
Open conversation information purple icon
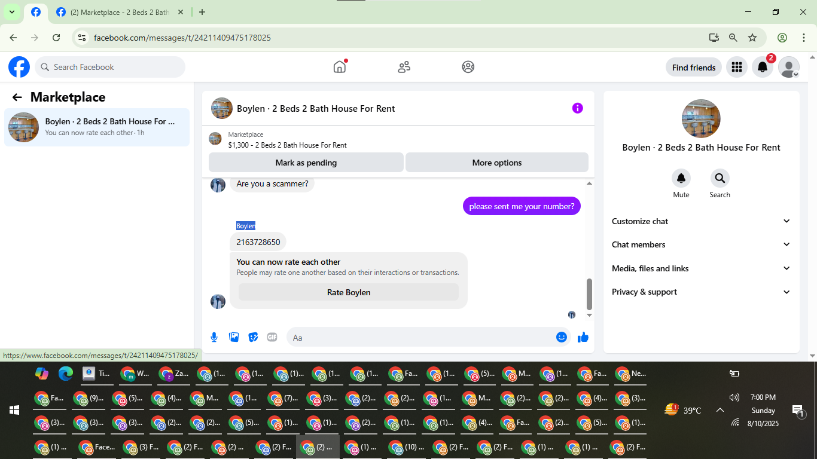tap(577, 108)
